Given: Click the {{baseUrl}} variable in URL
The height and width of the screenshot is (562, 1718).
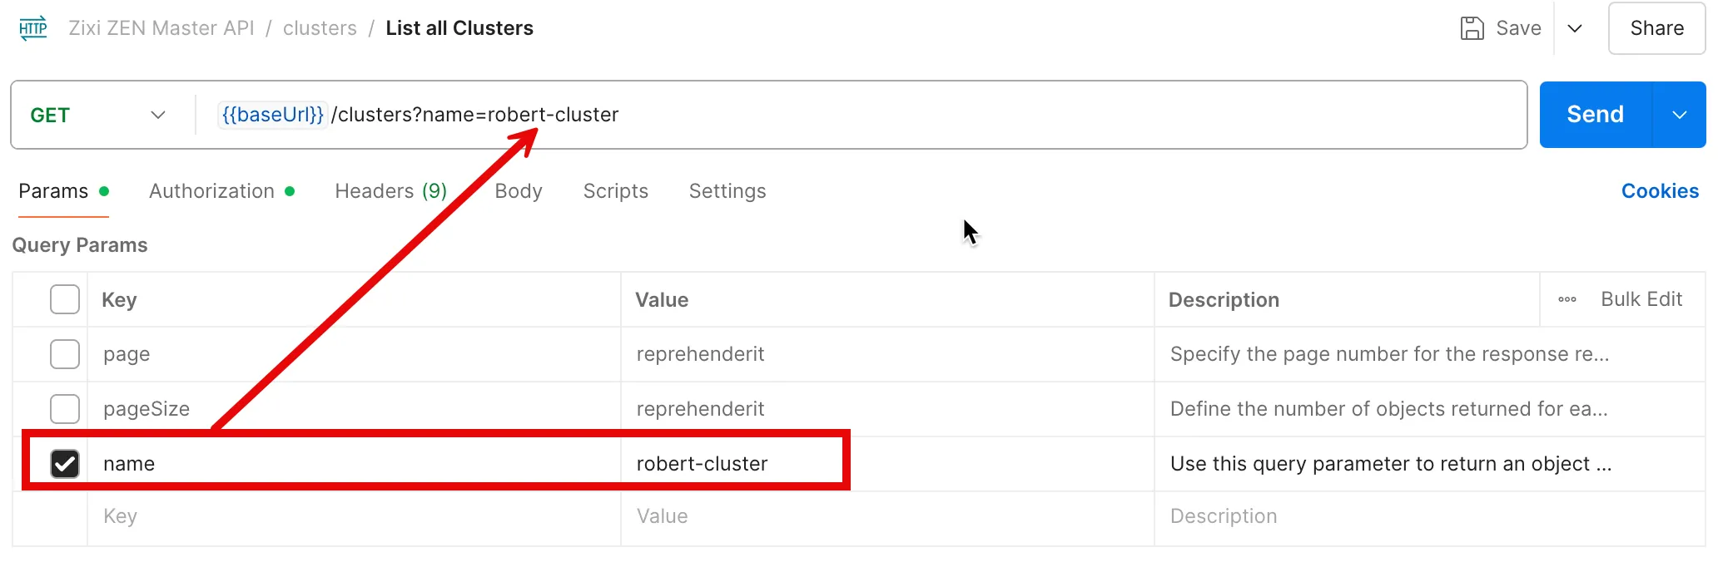Looking at the screenshot, I should point(272,115).
